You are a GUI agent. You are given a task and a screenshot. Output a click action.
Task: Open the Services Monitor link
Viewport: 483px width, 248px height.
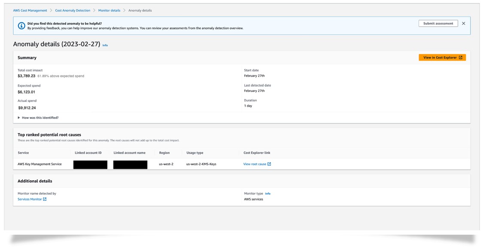pos(30,200)
